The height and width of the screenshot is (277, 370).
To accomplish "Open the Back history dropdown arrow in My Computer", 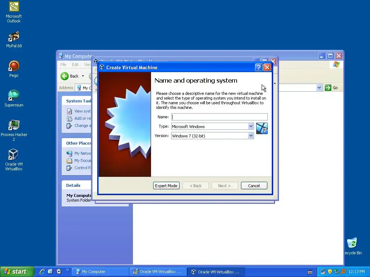I will click(83, 76).
